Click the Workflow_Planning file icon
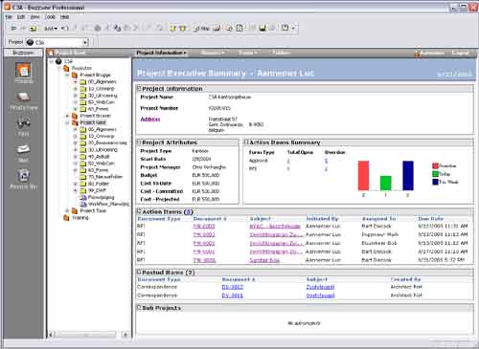This screenshot has width=479, height=349. coord(84,204)
